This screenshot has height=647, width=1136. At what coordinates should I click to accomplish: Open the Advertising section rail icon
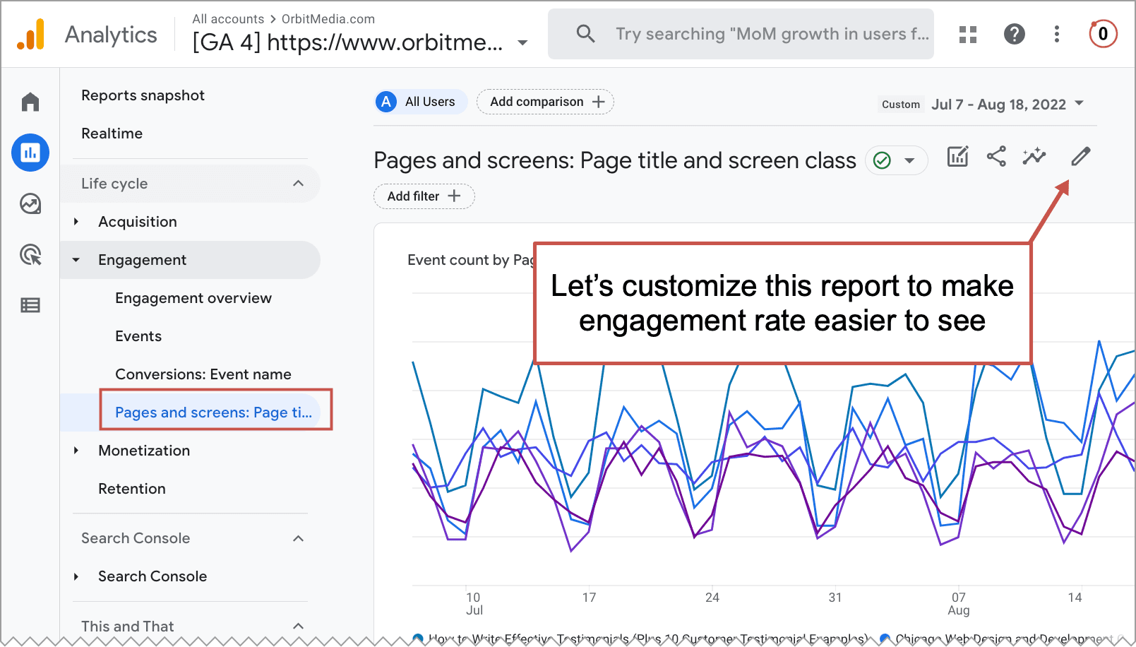(x=30, y=254)
